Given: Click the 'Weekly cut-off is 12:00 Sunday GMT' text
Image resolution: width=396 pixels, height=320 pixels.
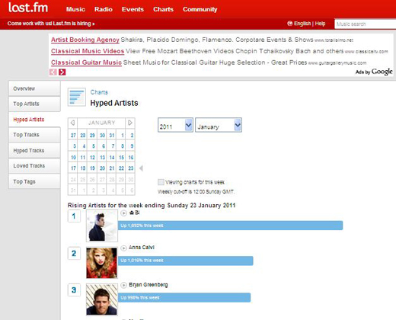Looking at the screenshot, I should tap(196, 192).
